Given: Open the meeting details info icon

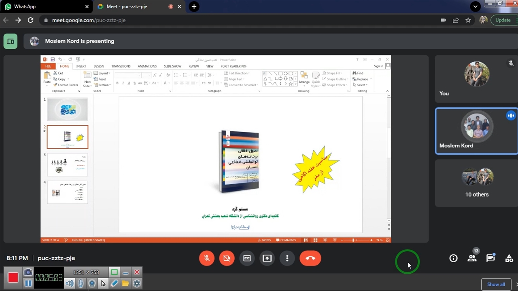Looking at the screenshot, I should pyautogui.click(x=453, y=258).
